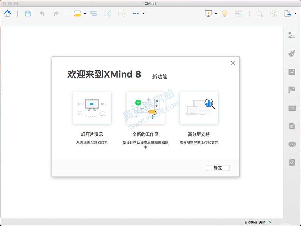Select the 高分屏支持 feature thumbnail
This screenshot has height=226, width=301.
(x=199, y=108)
